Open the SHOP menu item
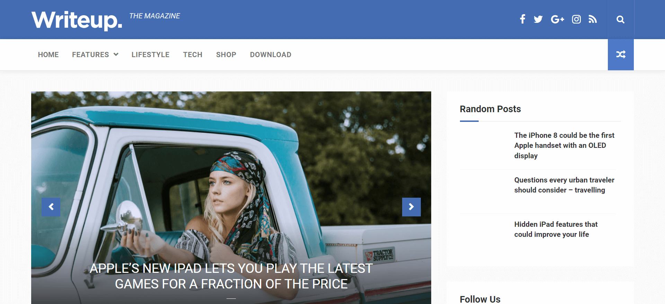This screenshot has width=665, height=304. tap(226, 55)
